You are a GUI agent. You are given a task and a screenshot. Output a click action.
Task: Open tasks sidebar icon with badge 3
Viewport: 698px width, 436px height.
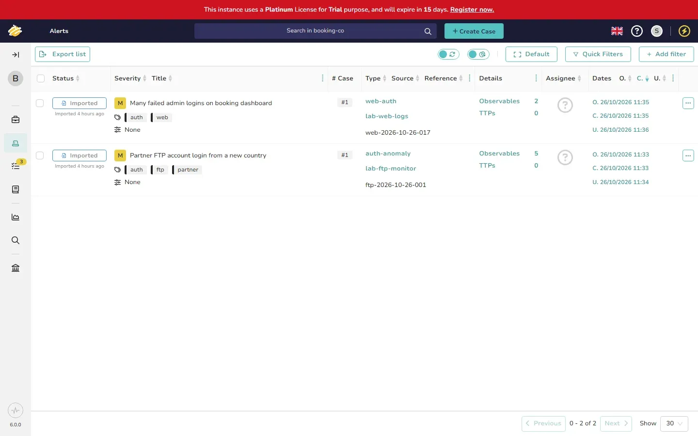tap(16, 166)
